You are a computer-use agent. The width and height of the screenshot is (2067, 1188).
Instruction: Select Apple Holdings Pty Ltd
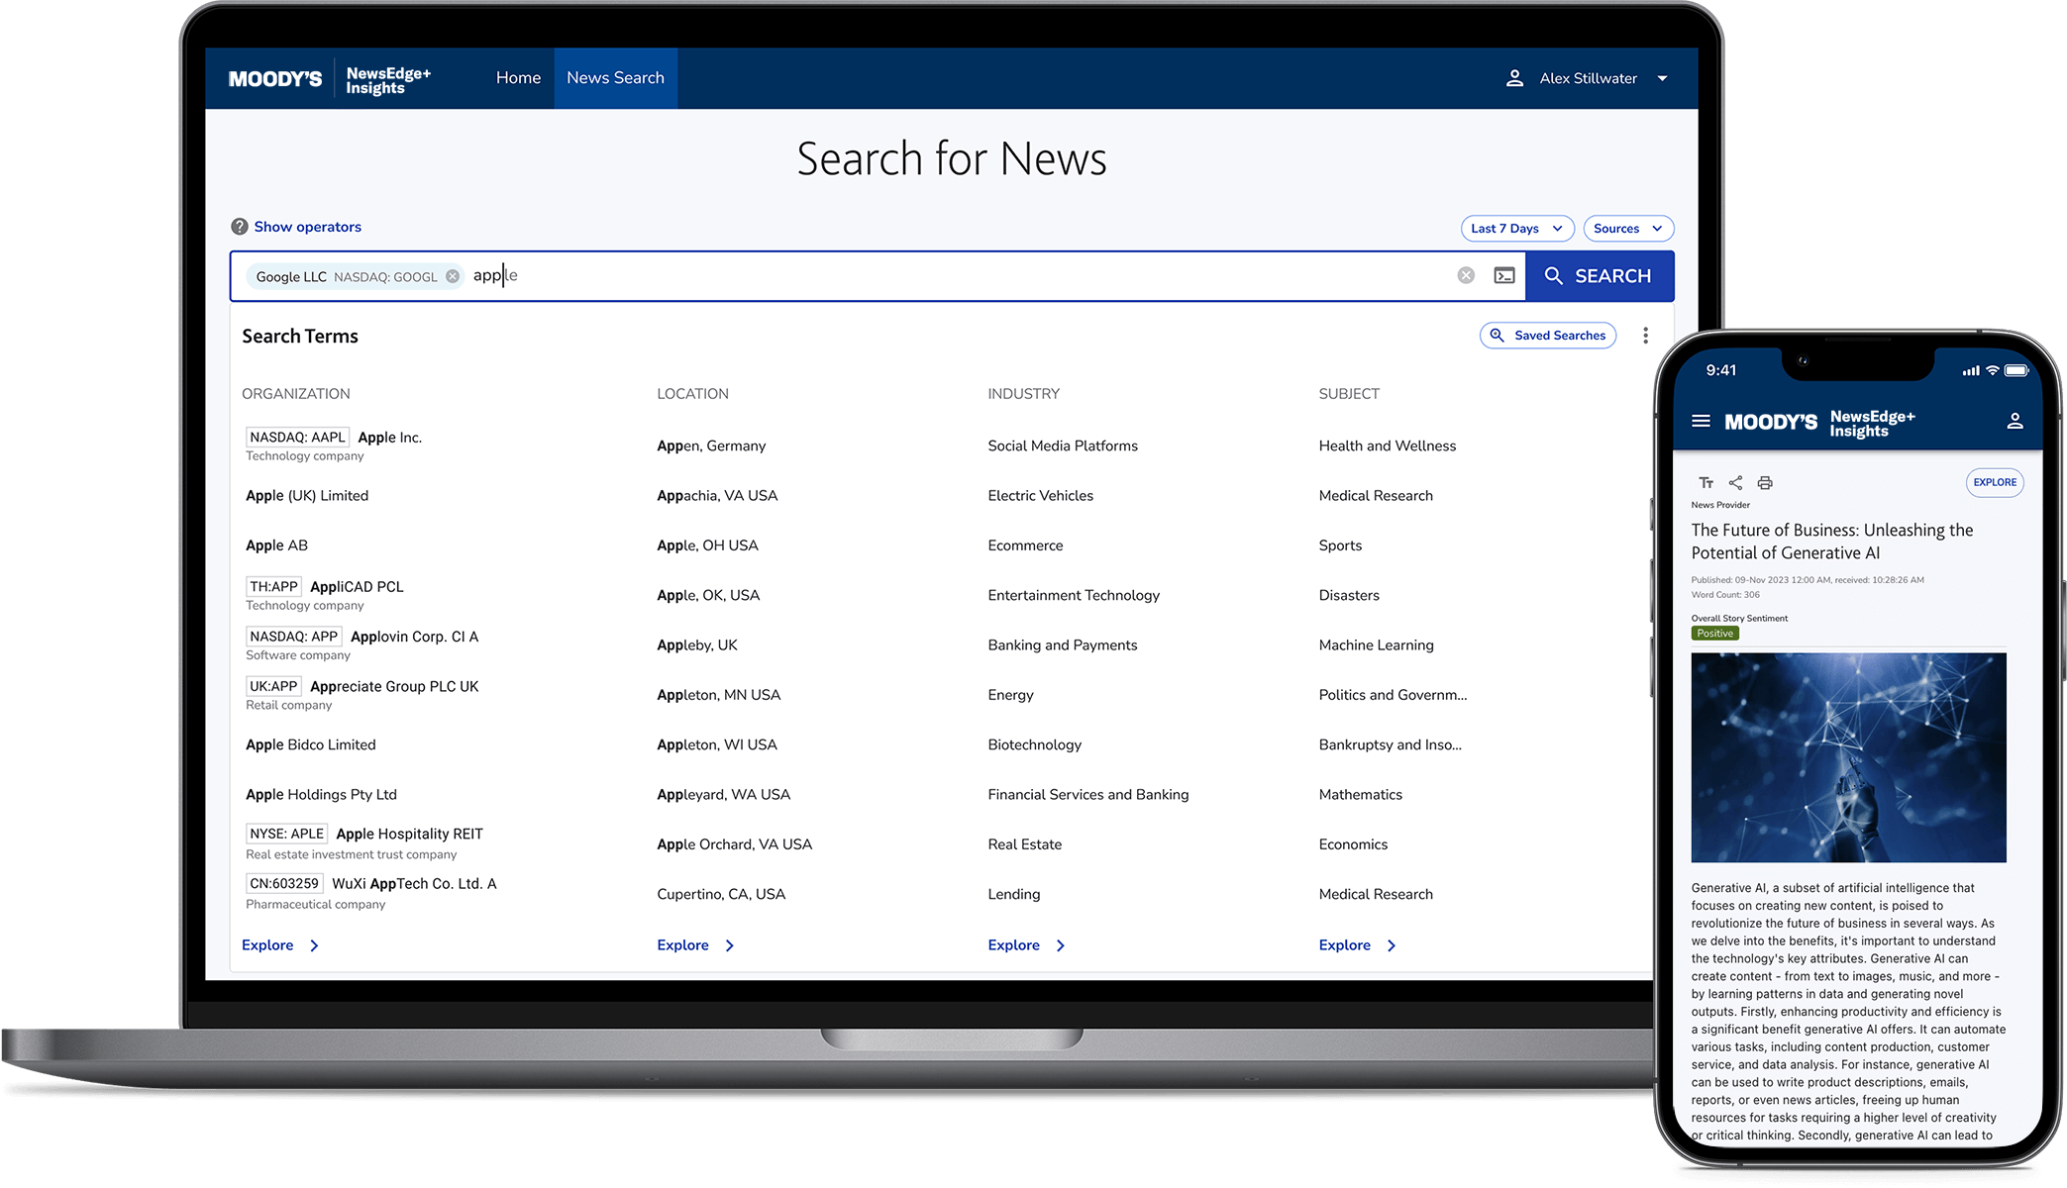[x=321, y=794]
